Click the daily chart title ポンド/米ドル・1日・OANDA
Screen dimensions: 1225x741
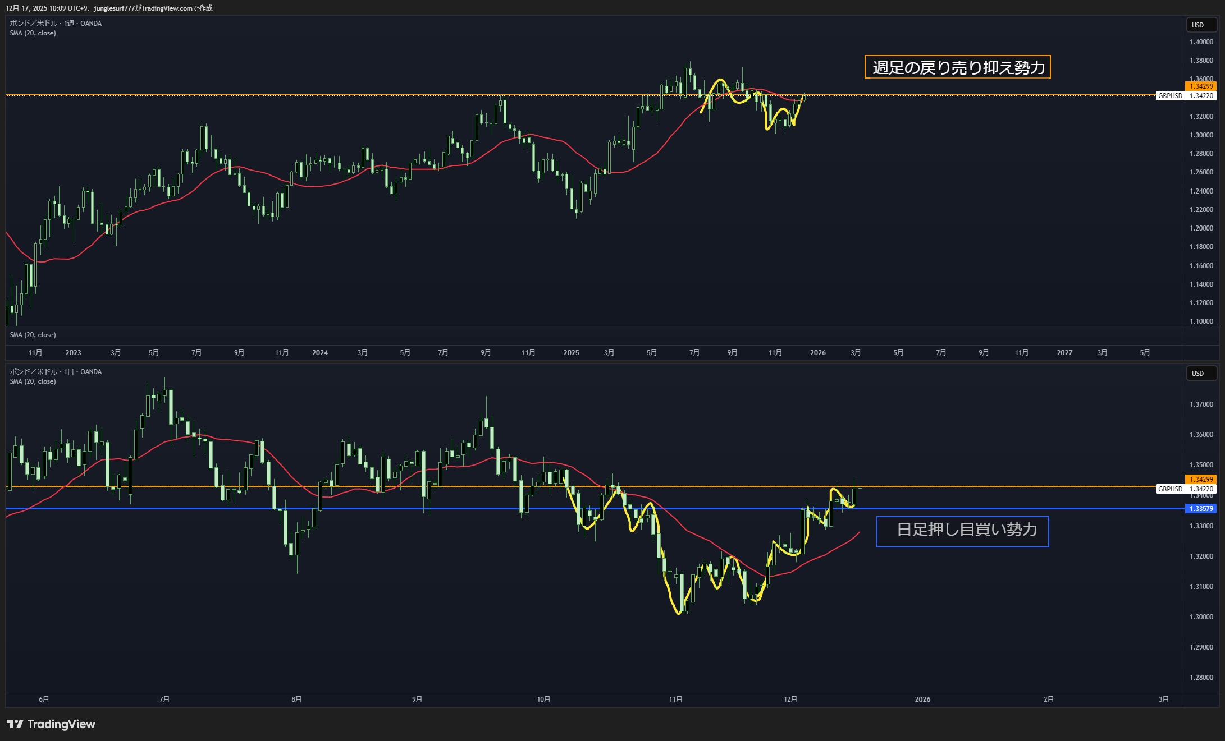coord(56,372)
